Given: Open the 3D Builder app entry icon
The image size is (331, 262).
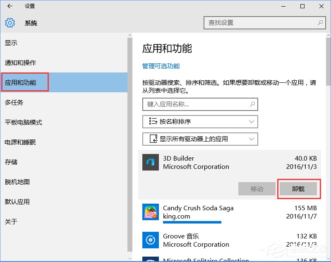Looking at the screenshot, I should (x=151, y=162).
